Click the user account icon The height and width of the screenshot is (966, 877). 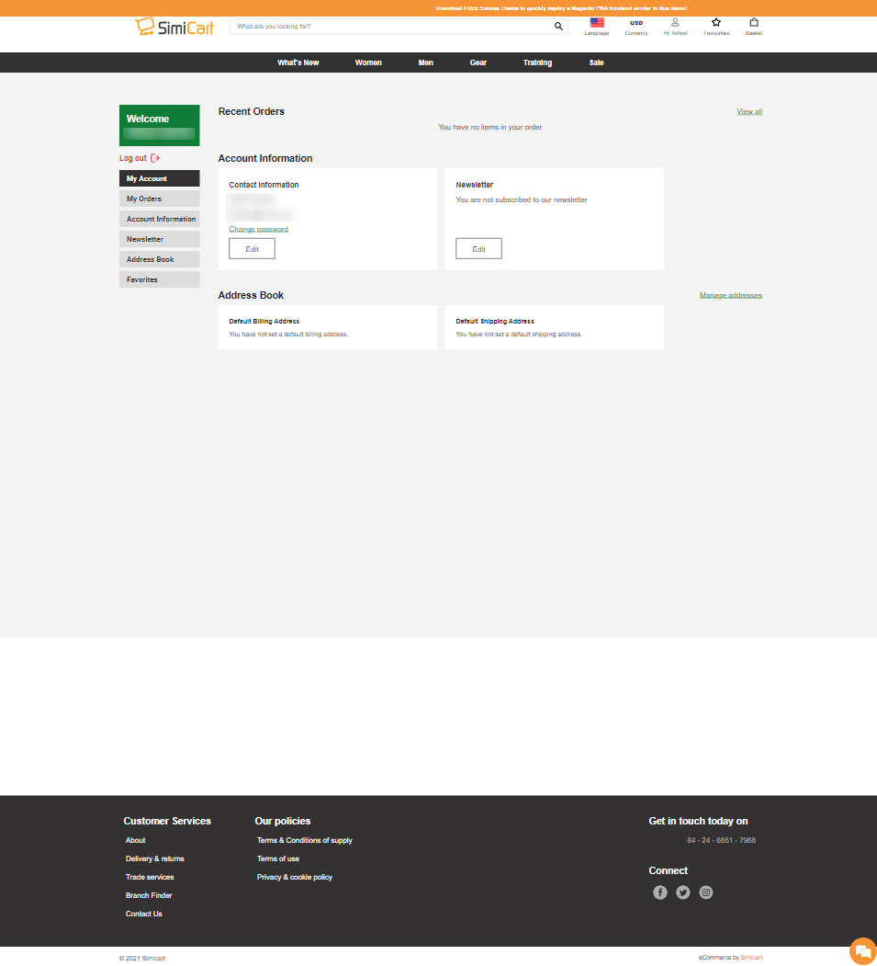pyautogui.click(x=675, y=23)
